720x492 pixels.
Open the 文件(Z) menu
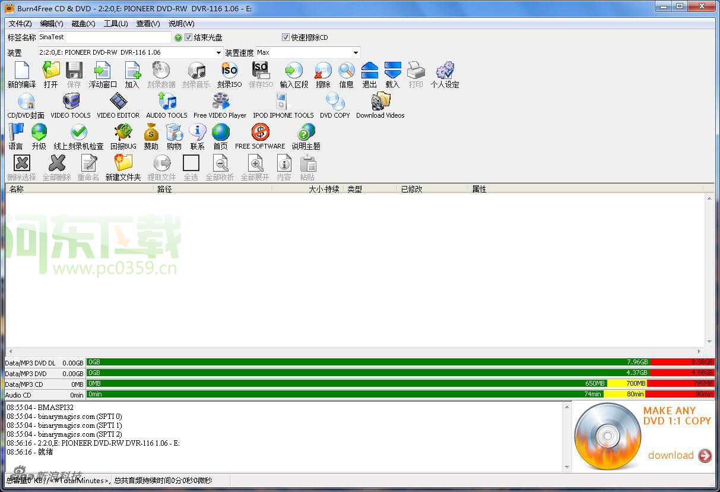pos(20,23)
